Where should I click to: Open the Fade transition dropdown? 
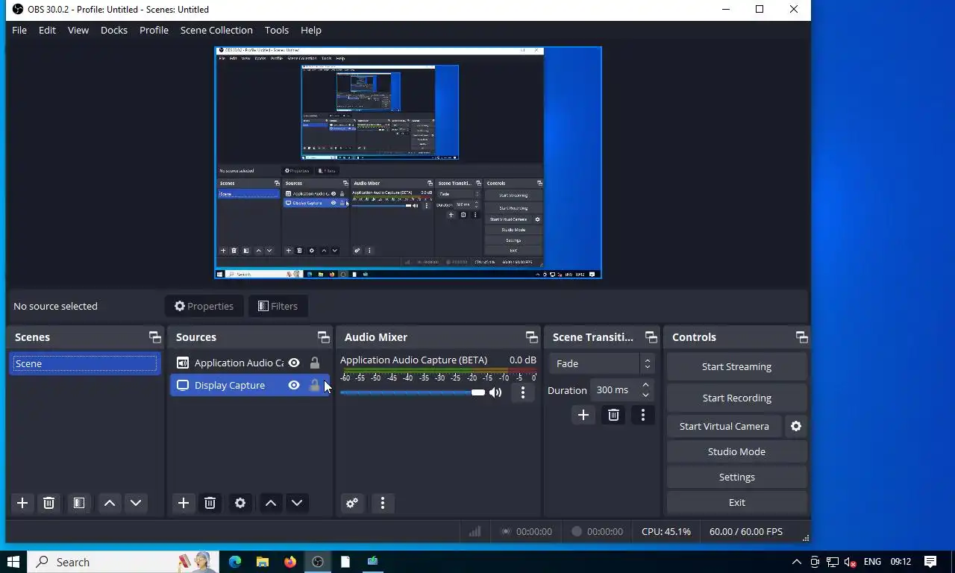click(601, 363)
